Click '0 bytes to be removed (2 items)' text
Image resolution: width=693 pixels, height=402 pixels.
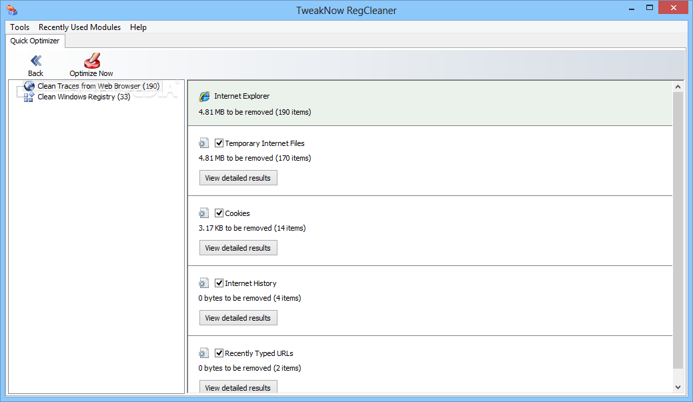click(x=249, y=369)
